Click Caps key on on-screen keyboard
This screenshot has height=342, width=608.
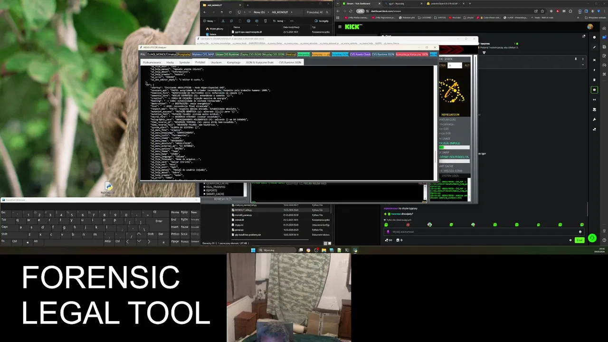coord(10,228)
